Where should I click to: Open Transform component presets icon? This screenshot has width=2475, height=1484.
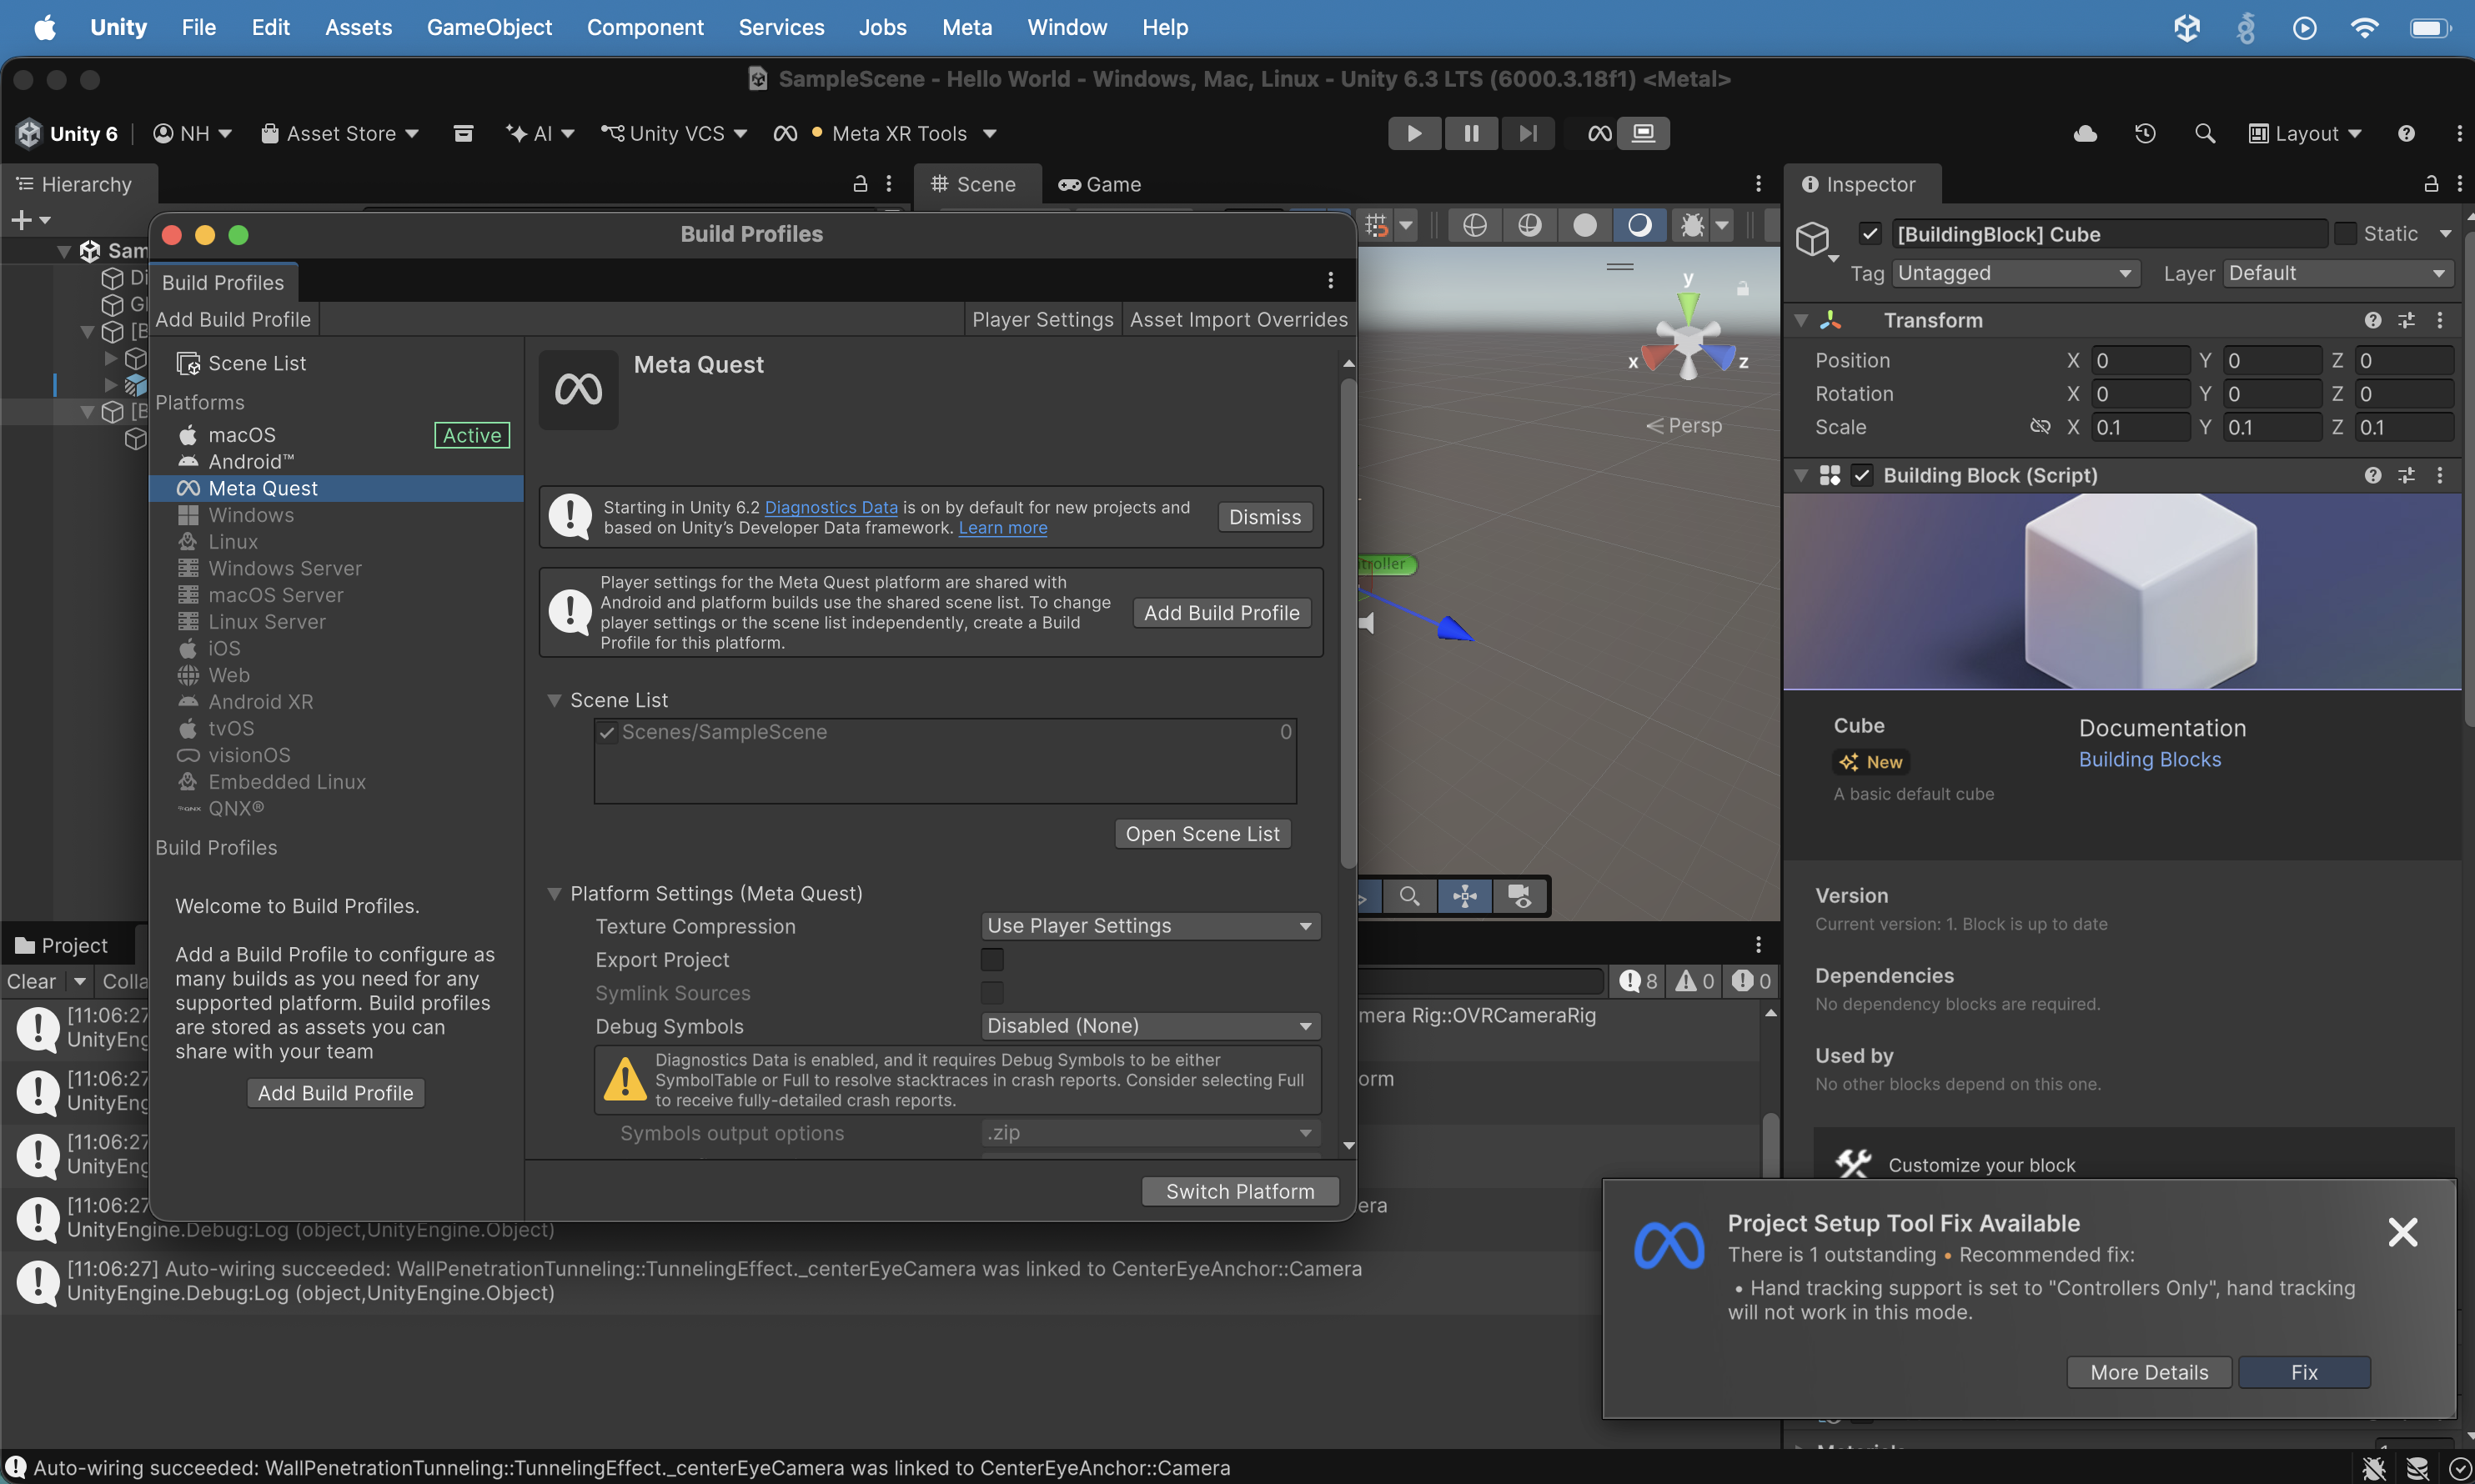(2407, 320)
